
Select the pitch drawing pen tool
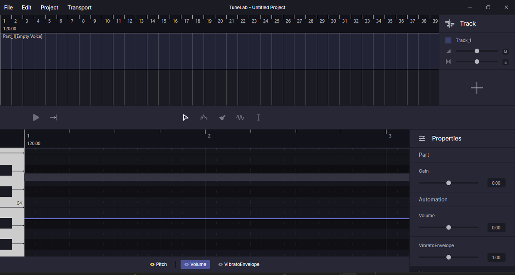(x=204, y=117)
